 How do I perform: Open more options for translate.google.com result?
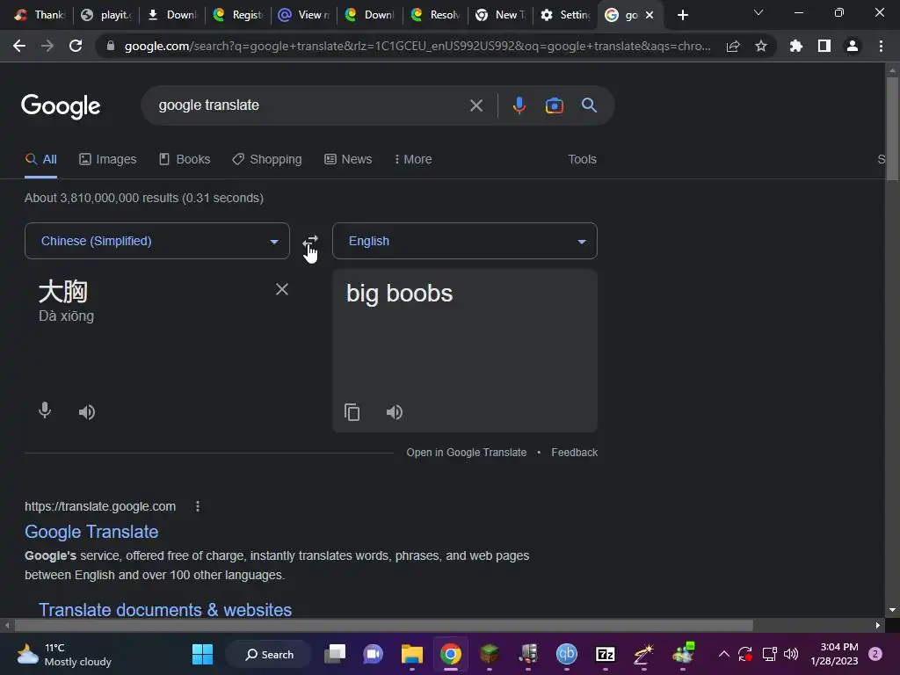click(x=198, y=506)
